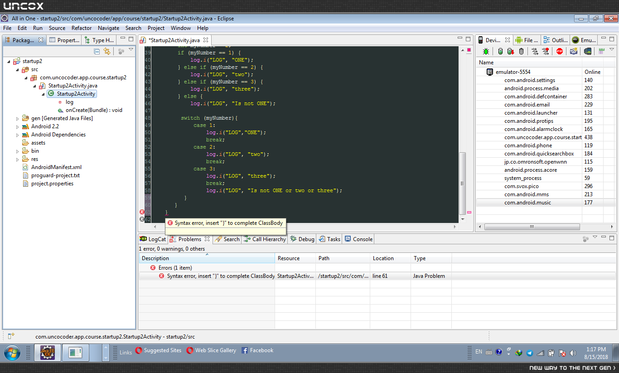Click Collapse All icon in Package Explorer

point(97,51)
